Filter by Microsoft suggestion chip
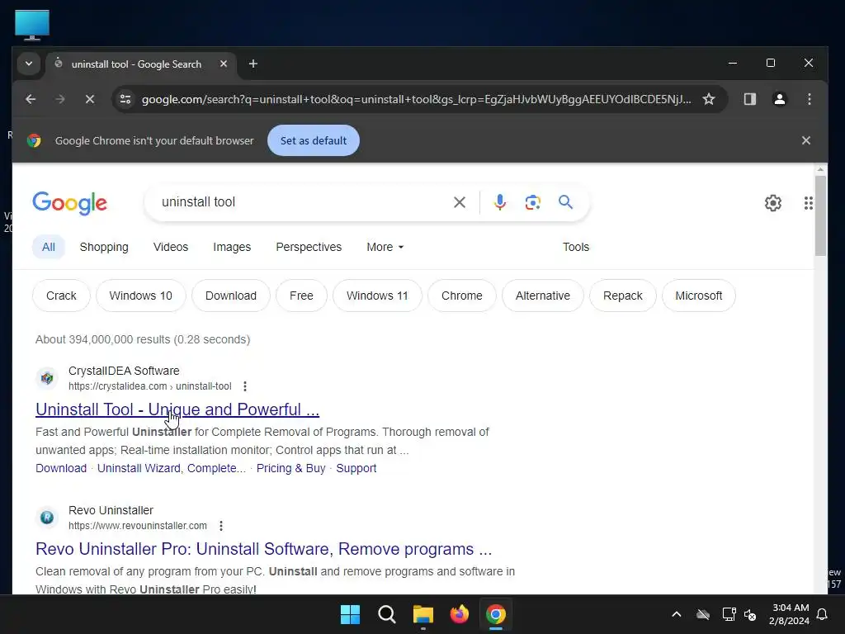This screenshot has width=845, height=634. pos(698,296)
